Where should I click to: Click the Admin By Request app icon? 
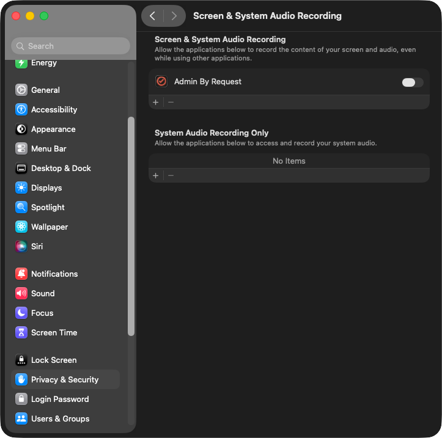click(x=161, y=81)
